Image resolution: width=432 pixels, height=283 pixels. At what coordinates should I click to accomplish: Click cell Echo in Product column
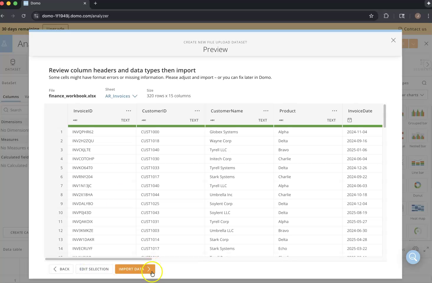[x=283, y=249]
